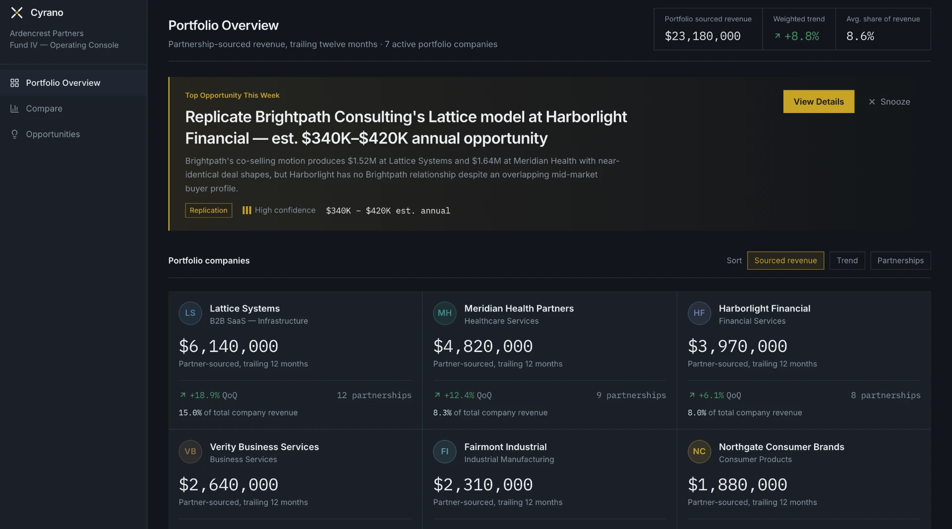
Task: Click the Snooze X icon
Action: pos(872,102)
